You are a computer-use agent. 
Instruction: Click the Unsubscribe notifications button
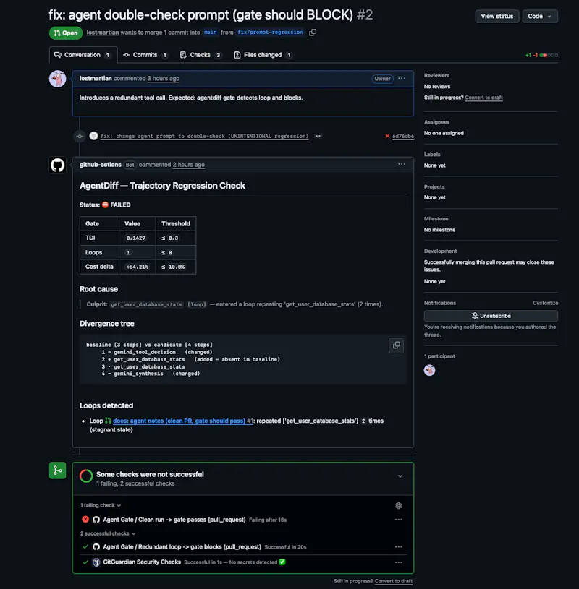coord(491,316)
